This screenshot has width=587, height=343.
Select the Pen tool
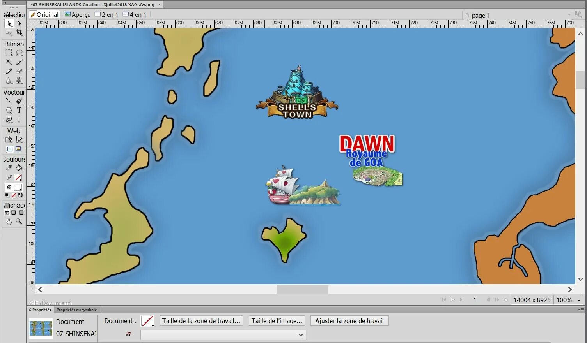click(19, 101)
